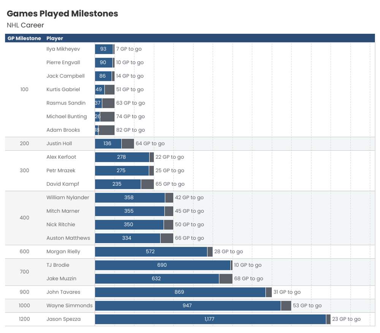380x333 pixels.
Task: Click the NHL Career subtitle
Action: (25, 25)
